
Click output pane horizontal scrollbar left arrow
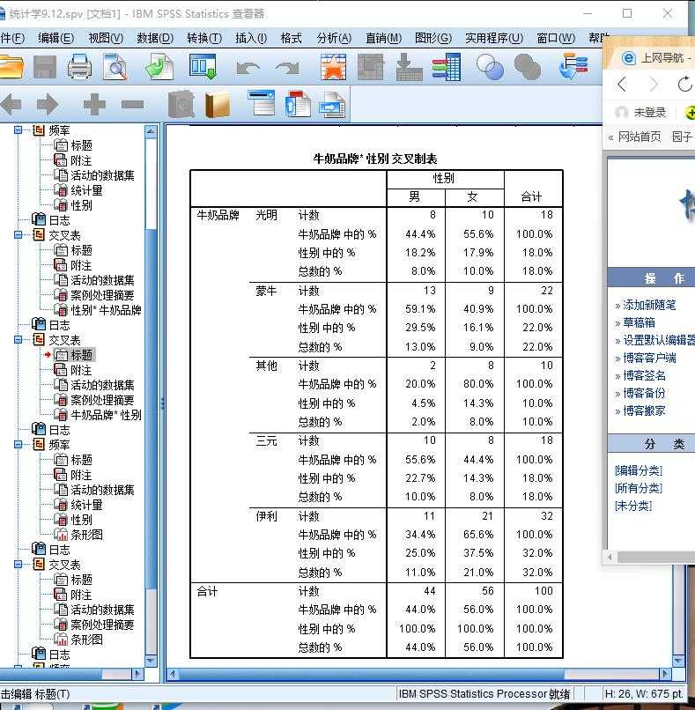click(x=172, y=674)
